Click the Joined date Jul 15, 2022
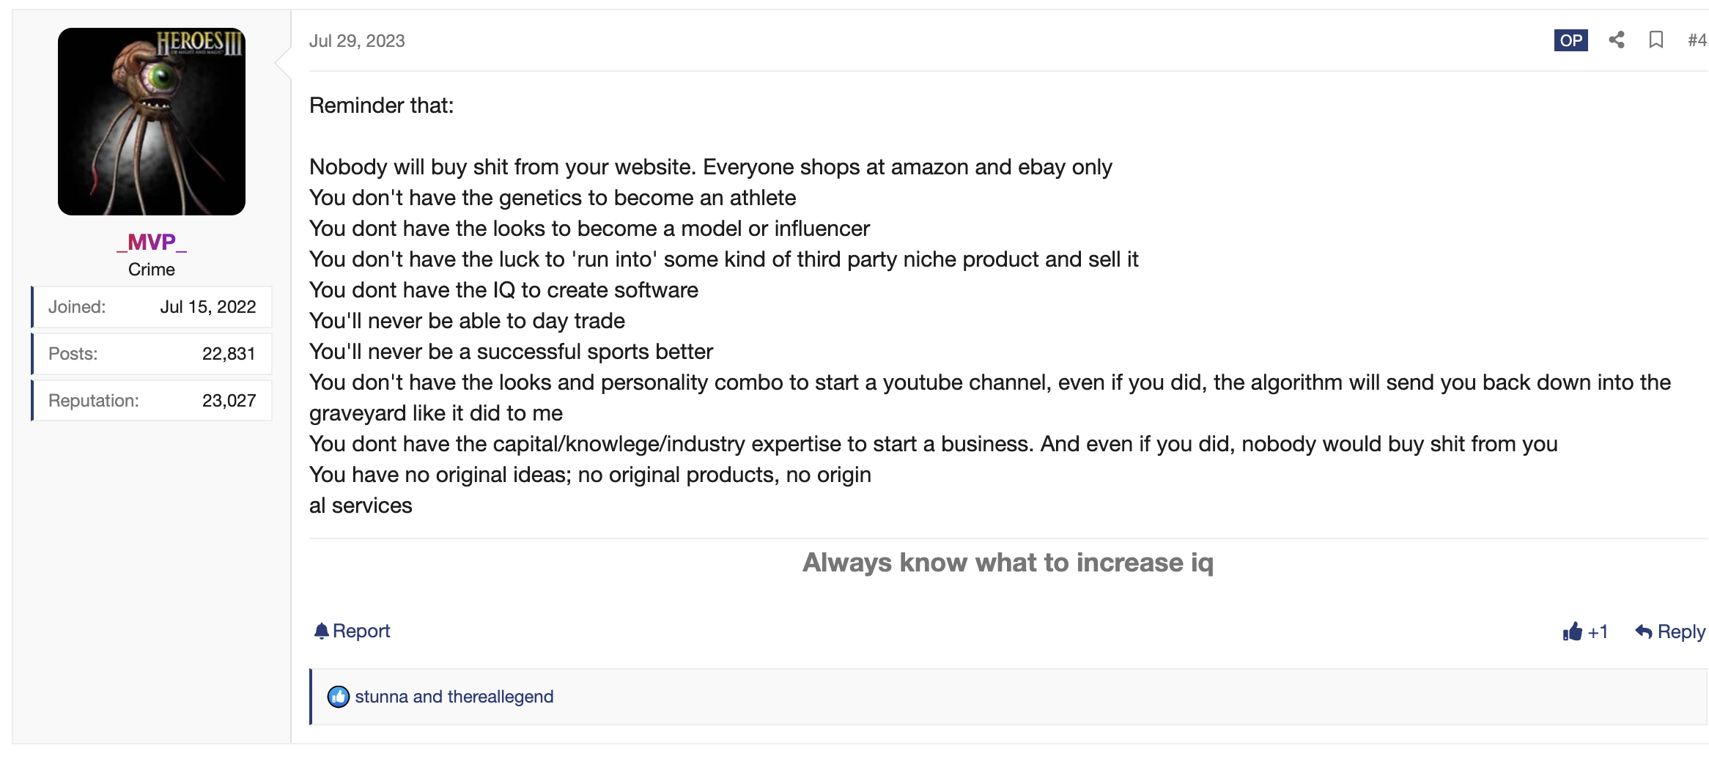This screenshot has width=1709, height=759. tap(208, 307)
